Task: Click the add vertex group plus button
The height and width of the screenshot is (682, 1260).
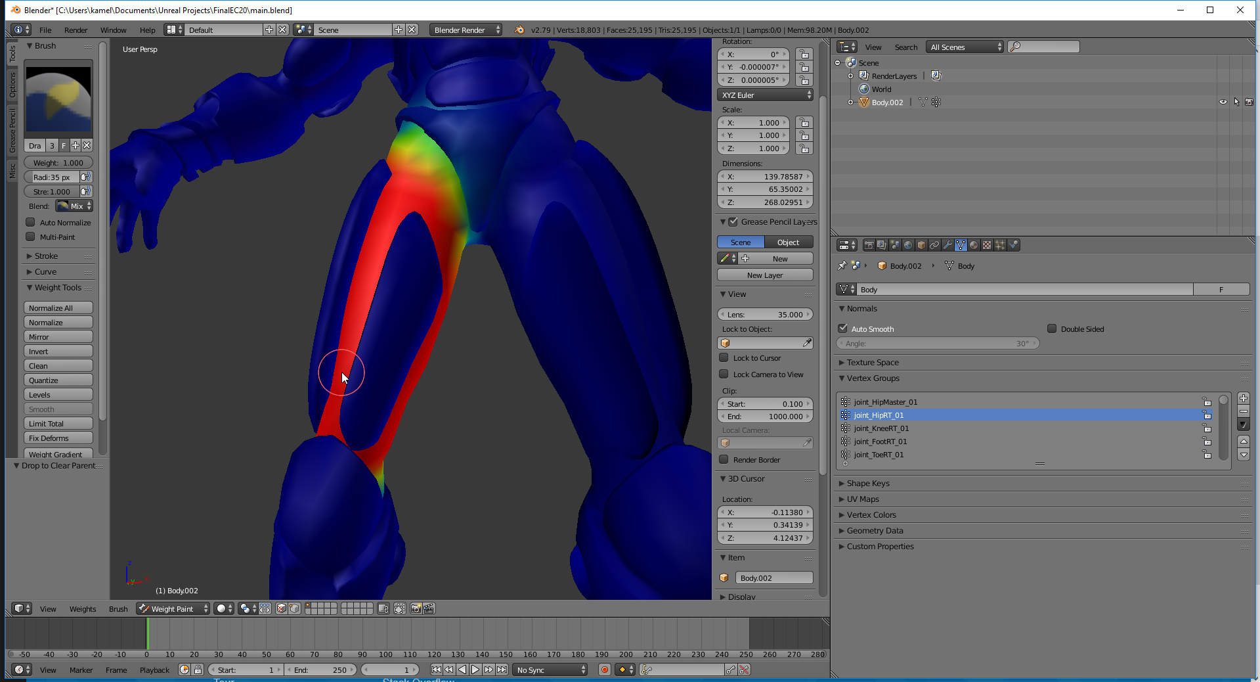Action: [1243, 398]
